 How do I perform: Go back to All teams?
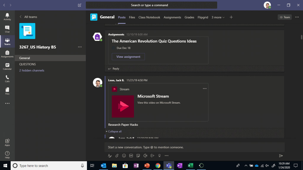pos(28,17)
